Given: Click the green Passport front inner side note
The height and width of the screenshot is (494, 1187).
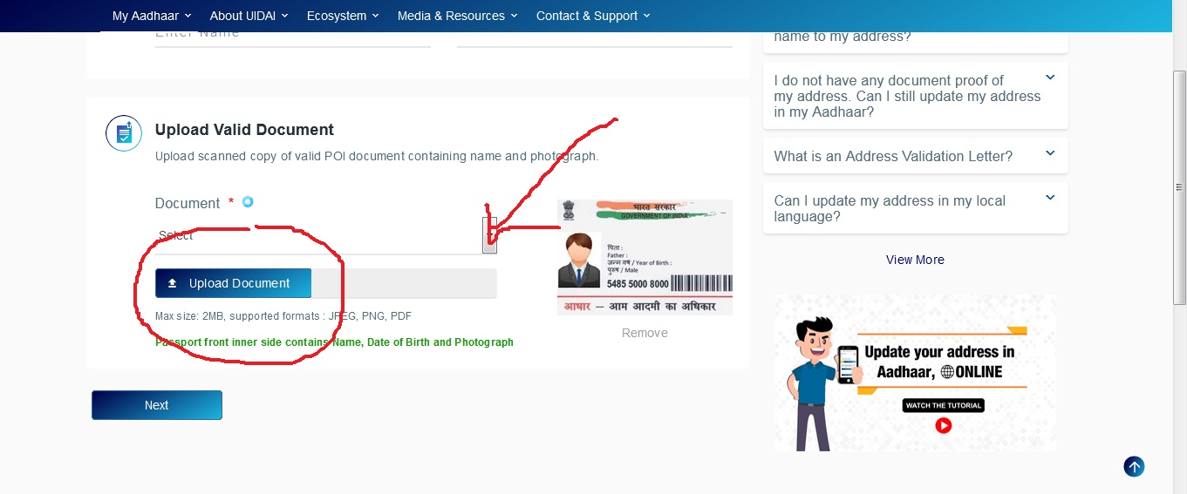Looking at the screenshot, I should (334, 342).
